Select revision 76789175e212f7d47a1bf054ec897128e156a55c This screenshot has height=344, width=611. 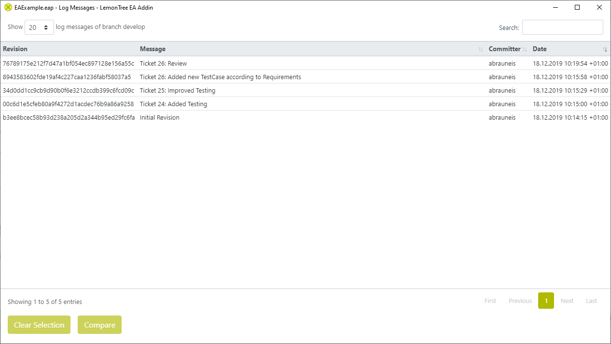pyautogui.click(x=69, y=63)
